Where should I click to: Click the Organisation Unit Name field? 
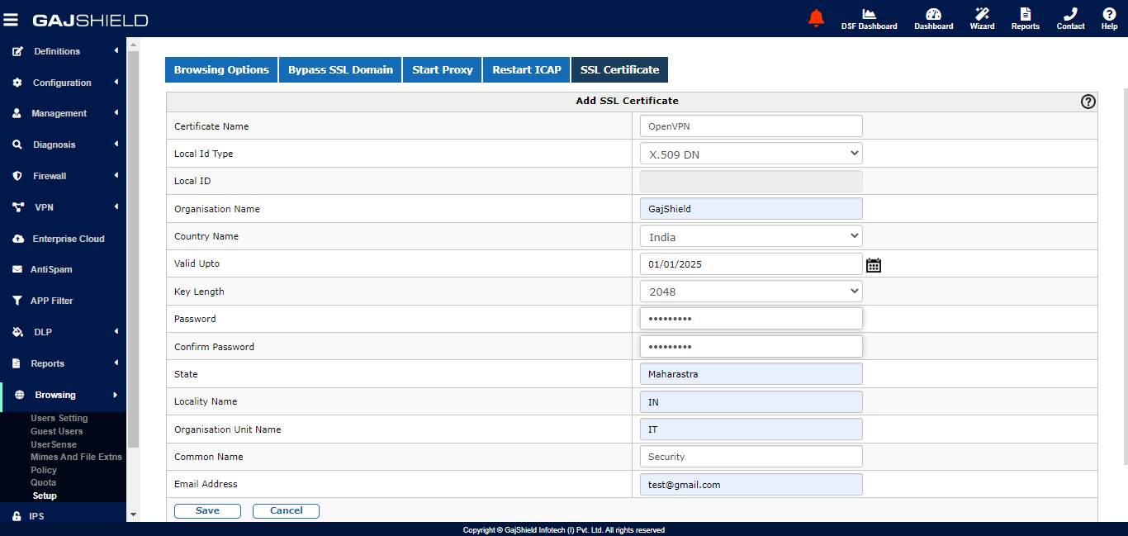751,429
